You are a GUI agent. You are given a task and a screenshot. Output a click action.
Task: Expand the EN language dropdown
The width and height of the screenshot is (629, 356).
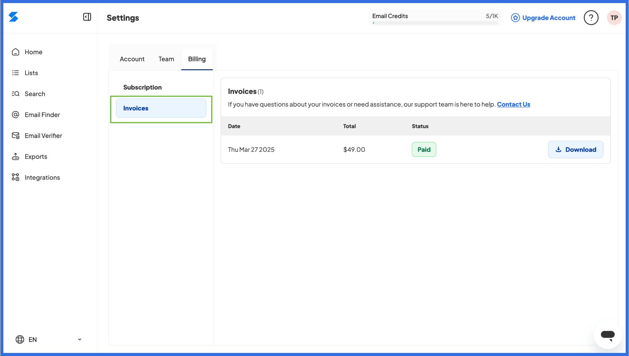click(49, 339)
